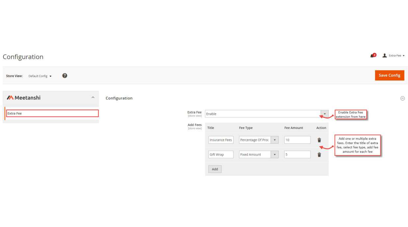Edit the Insurance Fees title field
The image size is (408, 227).
click(x=221, y=140)
